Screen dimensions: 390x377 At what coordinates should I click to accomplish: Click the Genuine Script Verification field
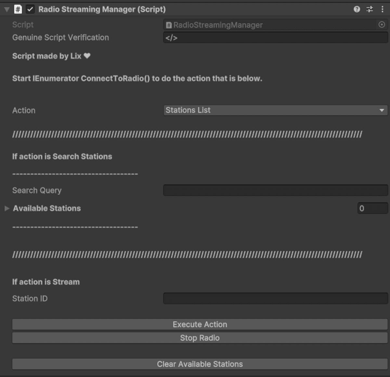[275, 38]
